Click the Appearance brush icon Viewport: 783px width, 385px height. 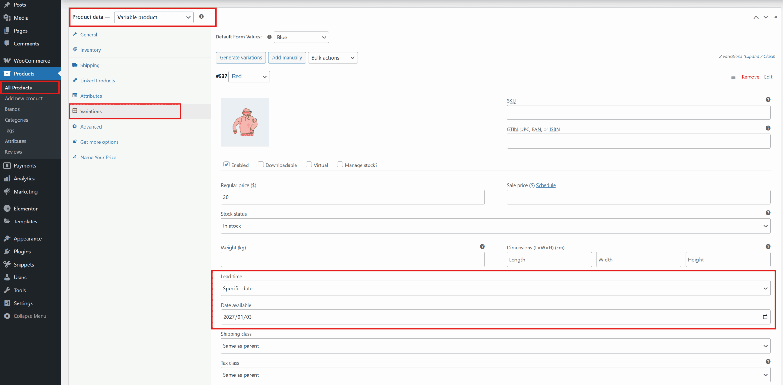pyautogui.click(x=7, y=238)
